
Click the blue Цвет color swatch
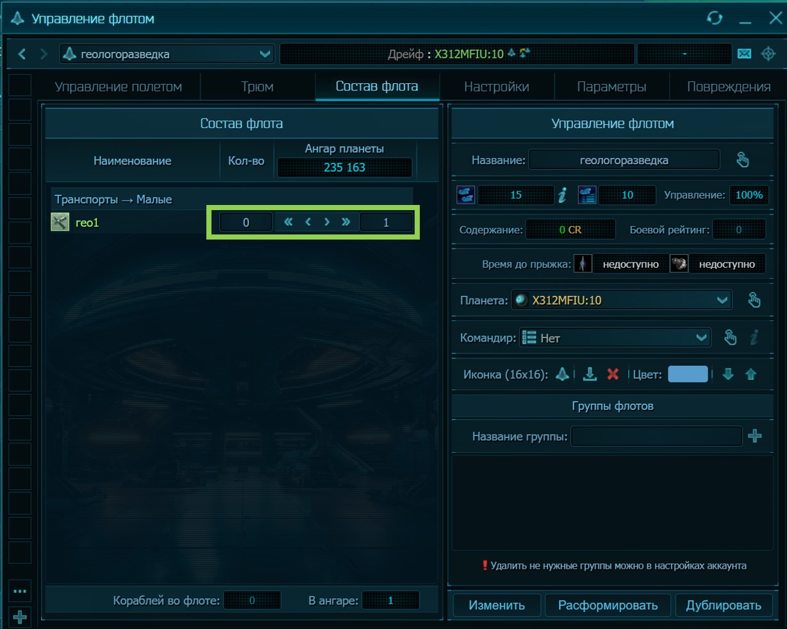pos(688,374)
